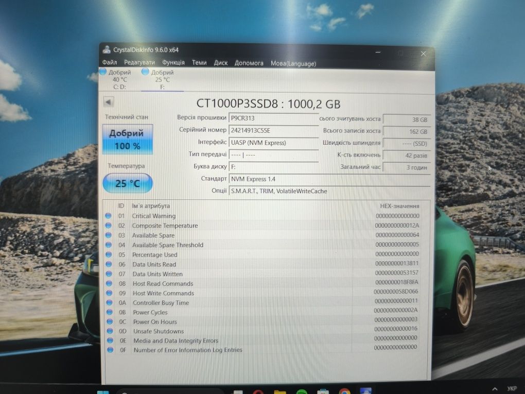Click the CrystalDiskInfo app icon in the title bar

[107, 49]
